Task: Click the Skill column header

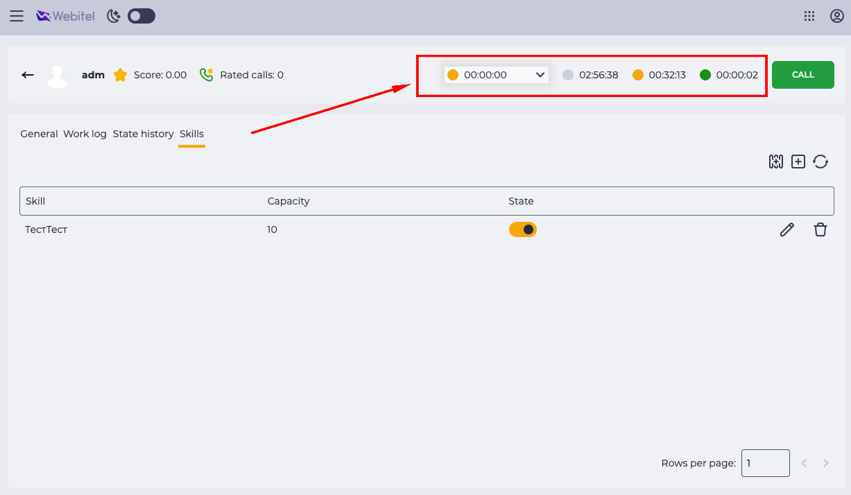Action: tap(35, 201)
